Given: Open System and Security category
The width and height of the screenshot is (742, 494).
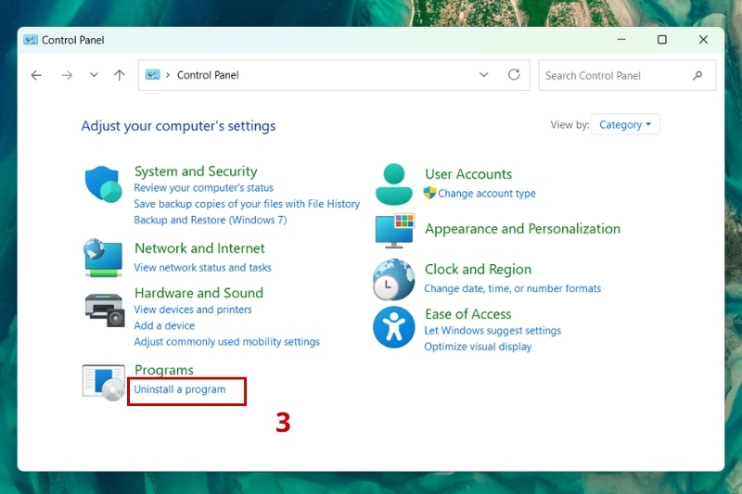Looking at the screenshot, I should pos(196,171).
